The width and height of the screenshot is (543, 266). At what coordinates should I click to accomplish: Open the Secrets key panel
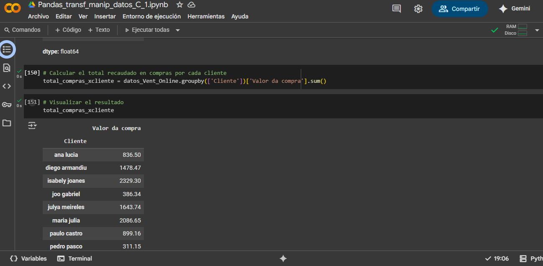(x=7, y=105)
